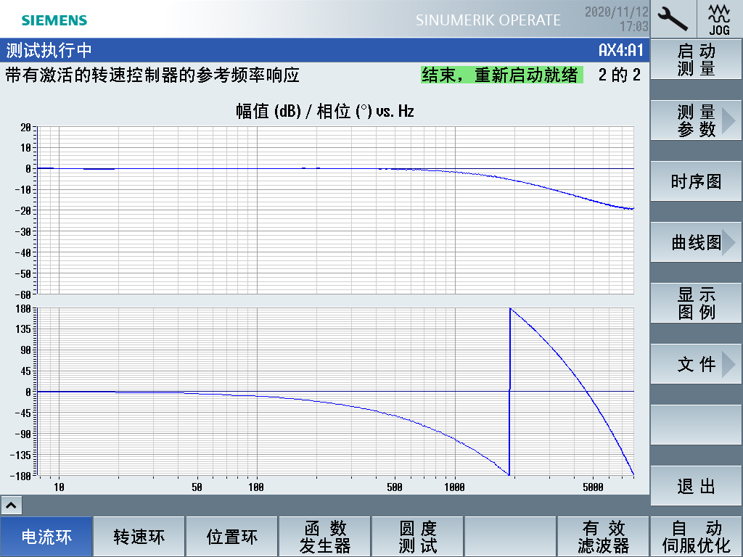Open the 函数发生器 function generator
This screenshot has height=557, width=743.
(x=325, y=537)
